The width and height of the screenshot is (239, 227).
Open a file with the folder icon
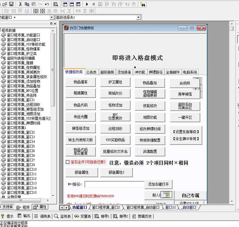5,4
